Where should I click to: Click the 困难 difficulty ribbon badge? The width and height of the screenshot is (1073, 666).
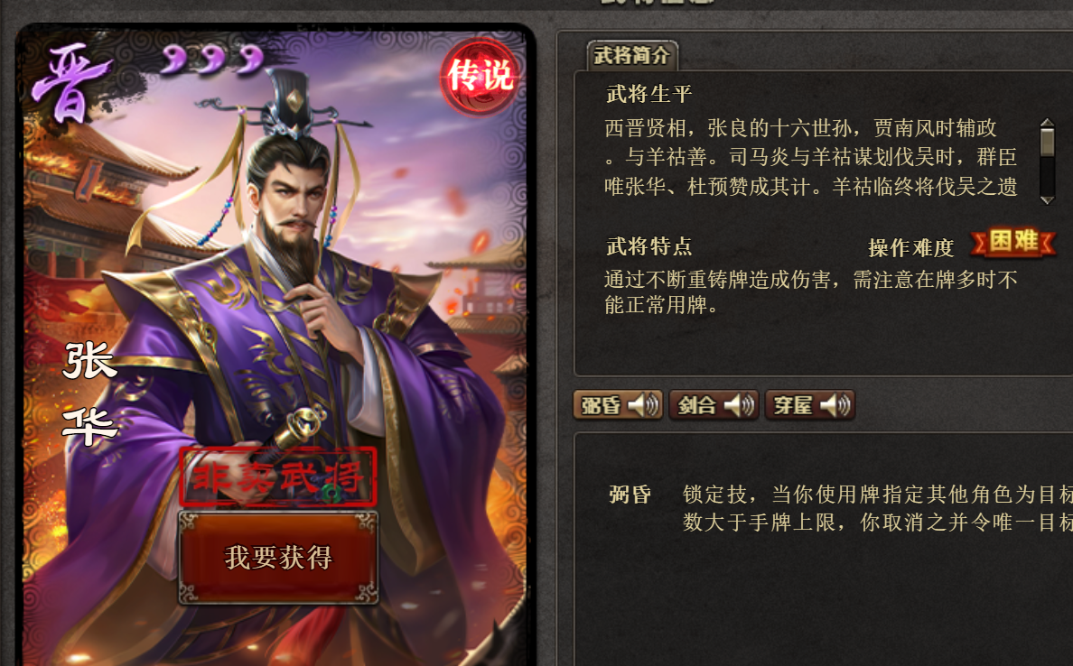pyautogui.click(x=1013, y=242)
